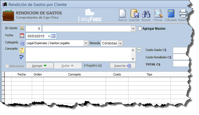Open the Moneda Córdobas dropdown

click(120, 43)
